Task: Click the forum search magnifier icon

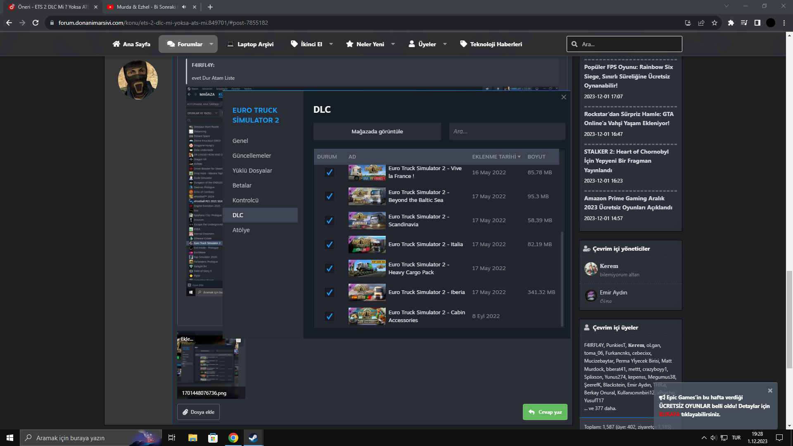Action: 575,44
